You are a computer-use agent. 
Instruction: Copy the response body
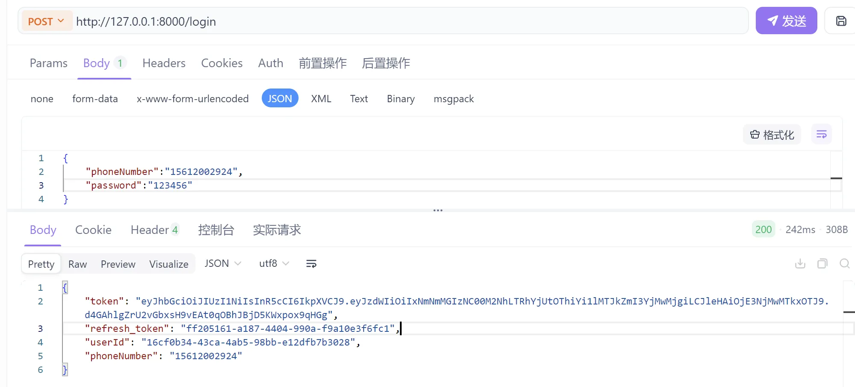click(822, 264)
